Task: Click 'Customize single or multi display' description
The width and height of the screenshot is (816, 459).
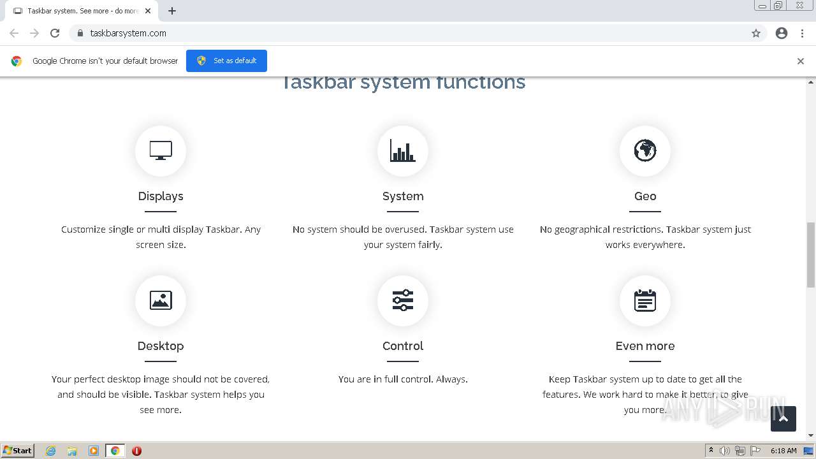Action: coord(161,237)
